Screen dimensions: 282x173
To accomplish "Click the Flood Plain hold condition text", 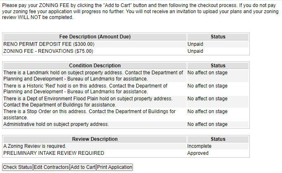I will [88, 102].
